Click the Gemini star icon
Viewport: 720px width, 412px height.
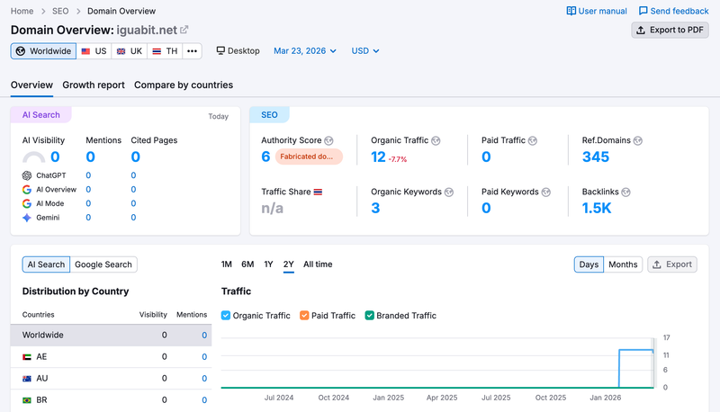click(x=27, y=218)
